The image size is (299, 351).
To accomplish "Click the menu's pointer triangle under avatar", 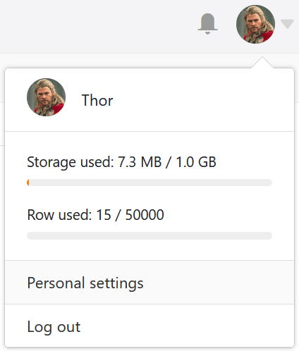I will (x=262, y=63).
